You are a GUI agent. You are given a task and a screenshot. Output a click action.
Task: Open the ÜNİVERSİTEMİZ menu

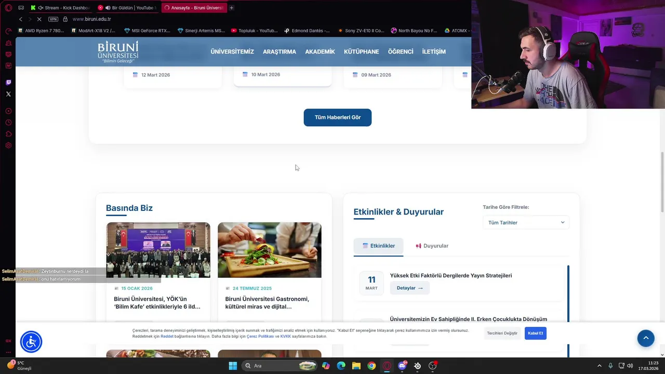coord(232,51)
